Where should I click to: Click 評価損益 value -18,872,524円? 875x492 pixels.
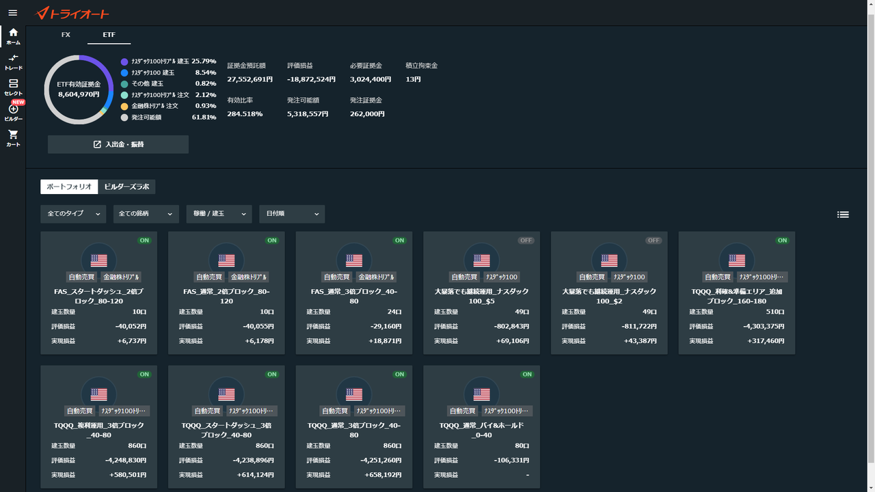click(x=311, y=79)
